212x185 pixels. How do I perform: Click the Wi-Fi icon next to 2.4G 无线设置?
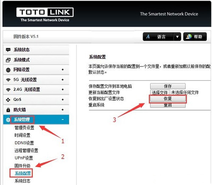[8, 90]
